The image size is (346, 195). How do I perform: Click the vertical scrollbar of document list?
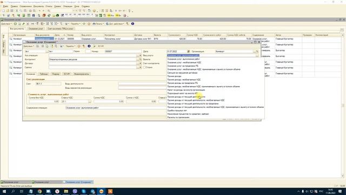[x=342, y=105]
